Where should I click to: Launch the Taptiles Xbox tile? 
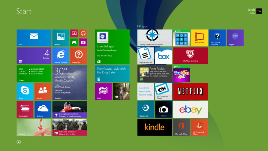(x=181, y=74)
